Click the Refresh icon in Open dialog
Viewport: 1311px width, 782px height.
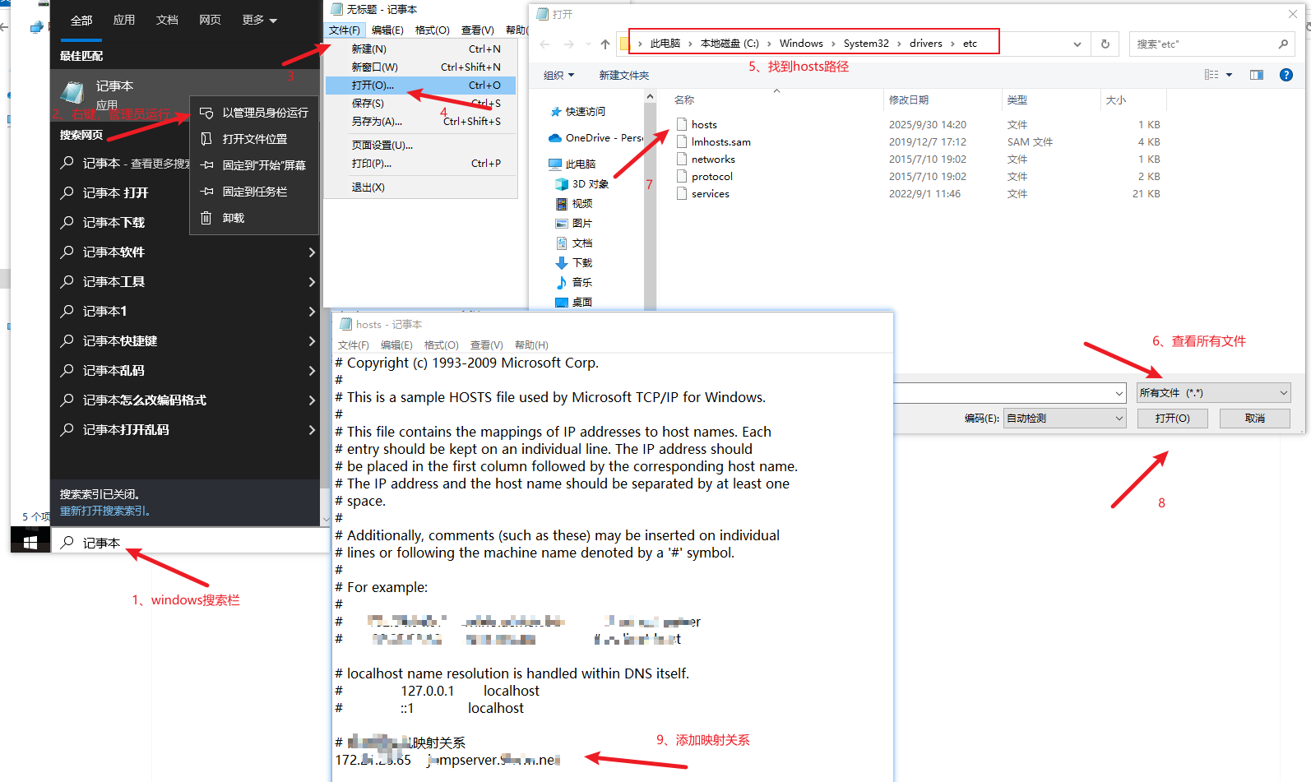click(x=1105, y=44)
